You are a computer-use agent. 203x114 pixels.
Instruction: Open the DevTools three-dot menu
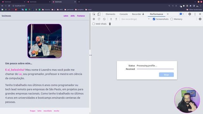point(195,14)
